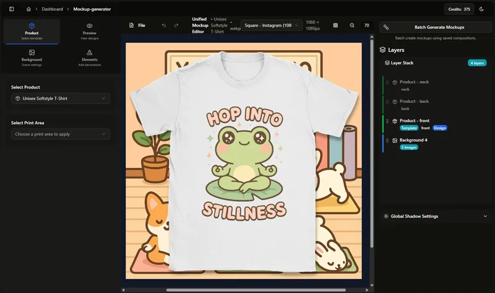
Task: Open the Dashboard breadcrumb link
Action: (52, 9)
